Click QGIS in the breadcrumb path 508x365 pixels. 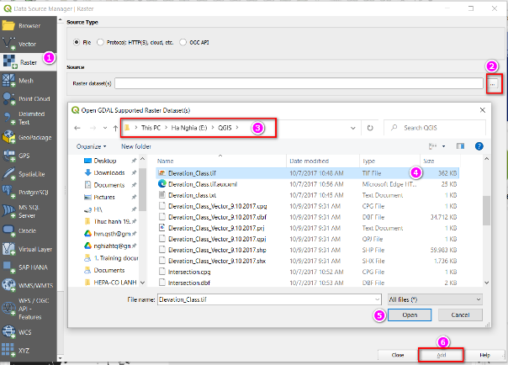point(225,128)
